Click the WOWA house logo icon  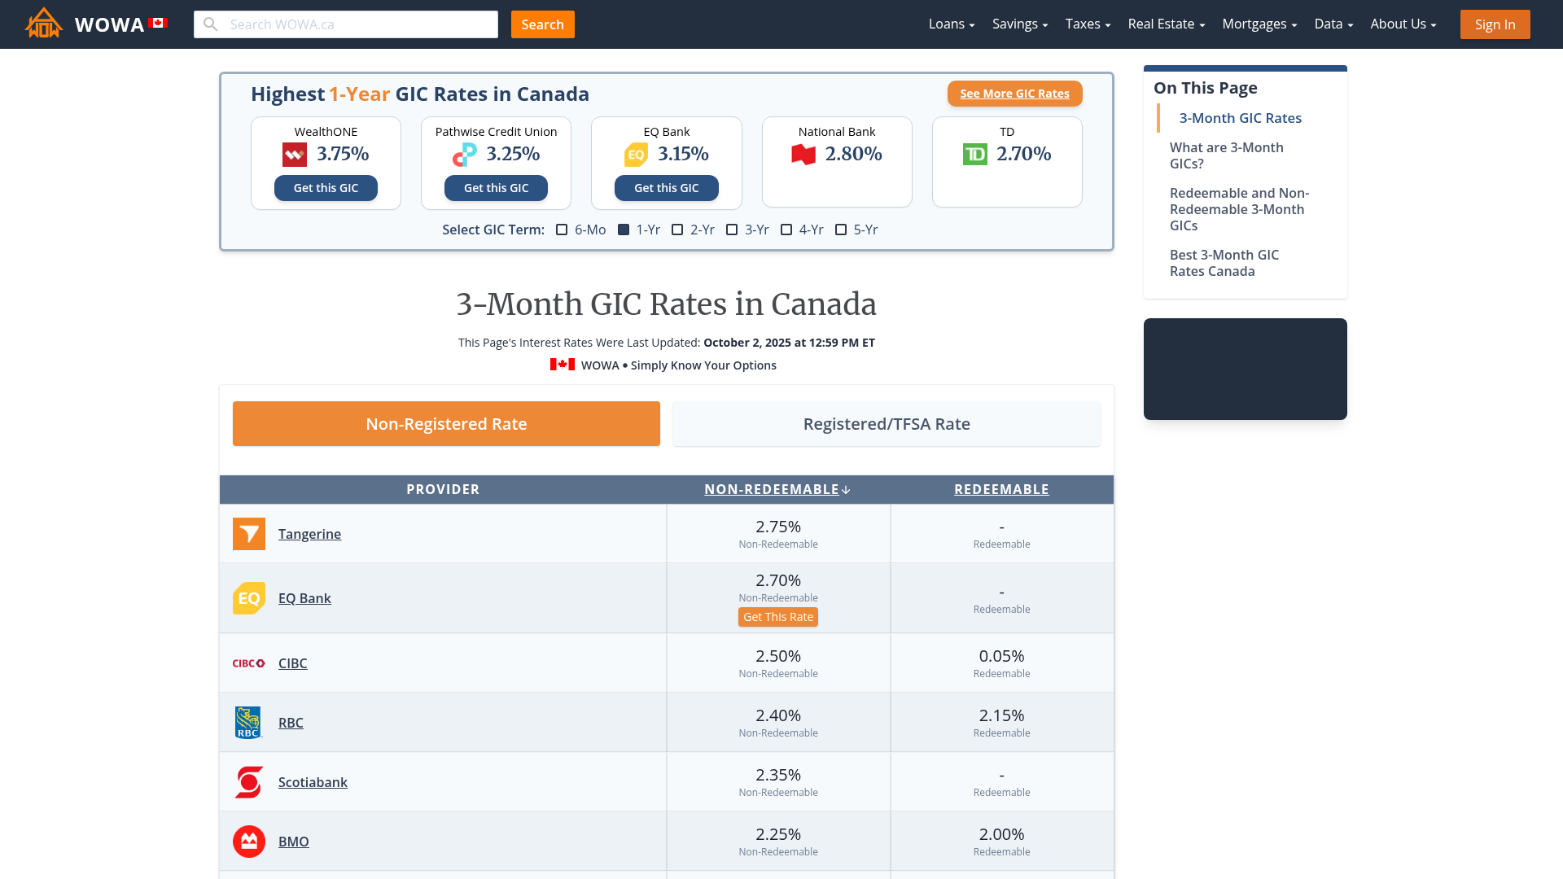click(44, 24)
